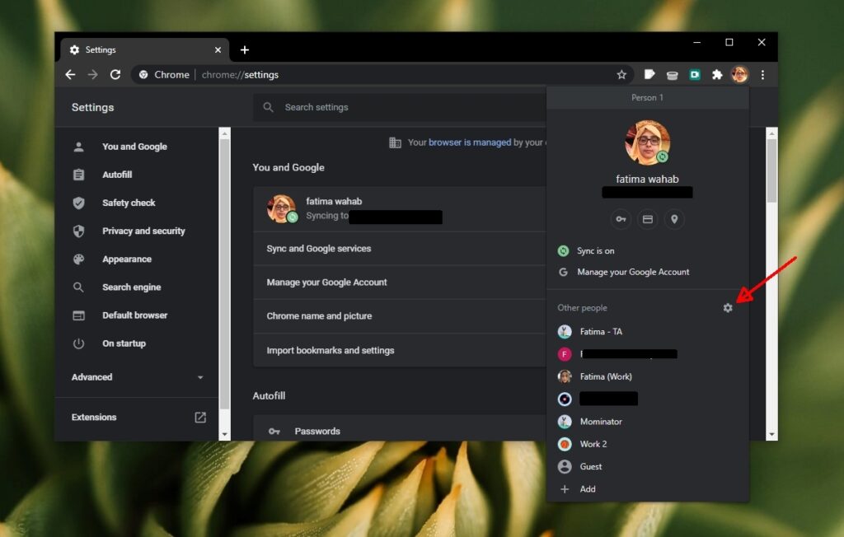Switch to the Guest profile
Image resolution: width=844 pixels, height=537 pixels.
tap(589, 466)
